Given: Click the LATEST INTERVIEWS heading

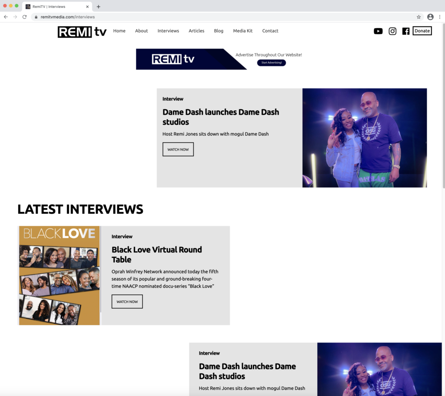Looking at the screenshot, I should tap(80, 209).
